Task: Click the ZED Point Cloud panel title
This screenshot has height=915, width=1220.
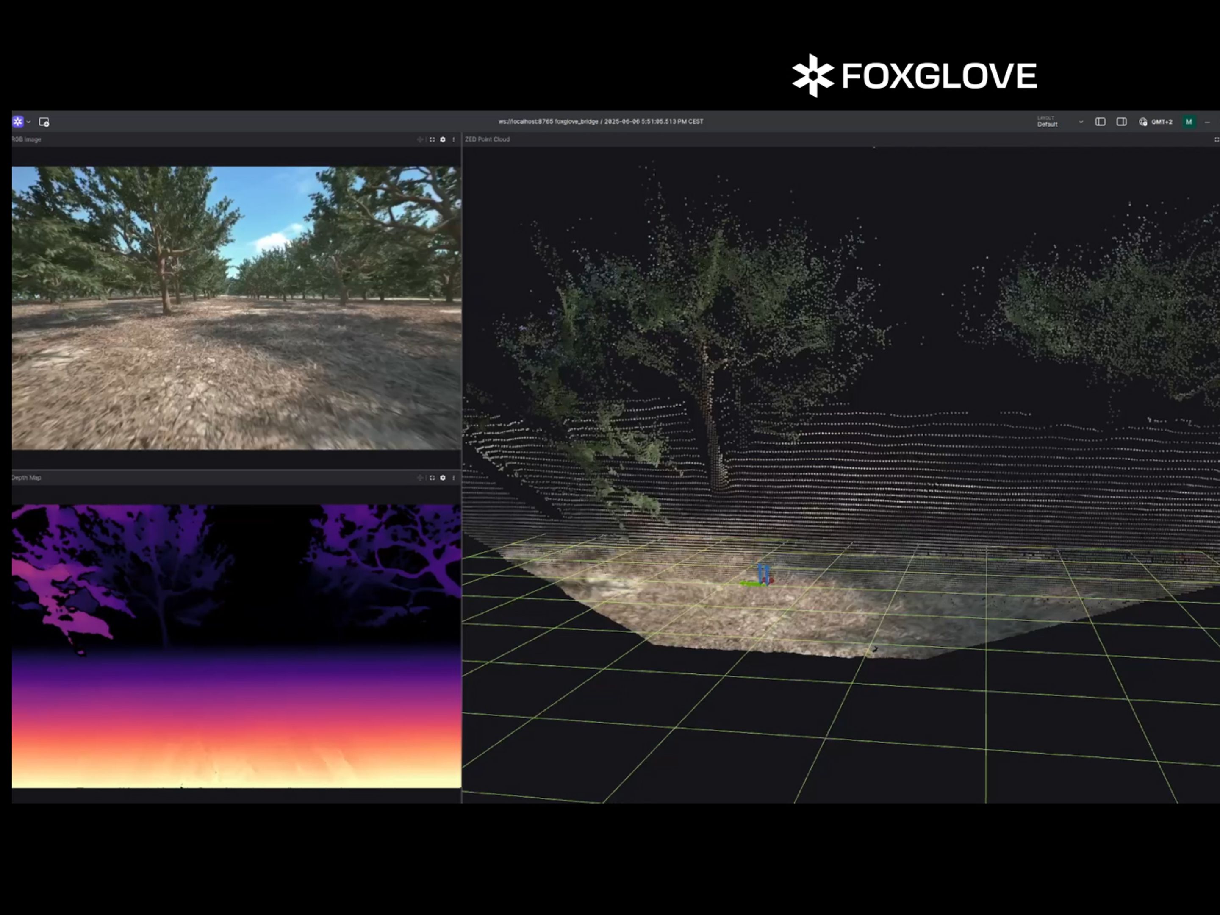Action: click(487, 139)
